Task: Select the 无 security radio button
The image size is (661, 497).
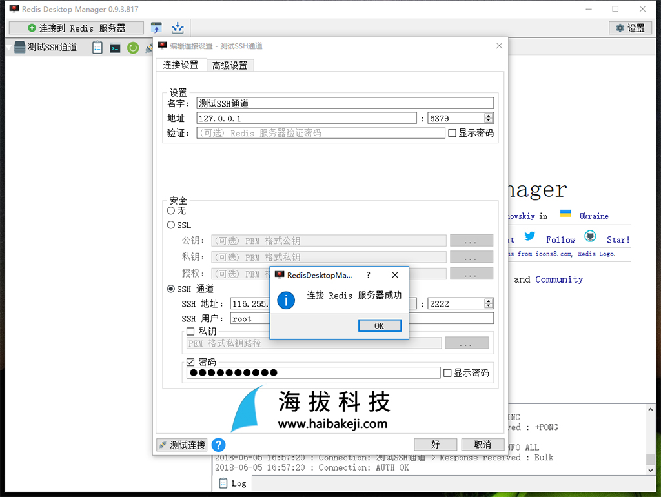Action: pyautogui.click(x=170, y=210)
